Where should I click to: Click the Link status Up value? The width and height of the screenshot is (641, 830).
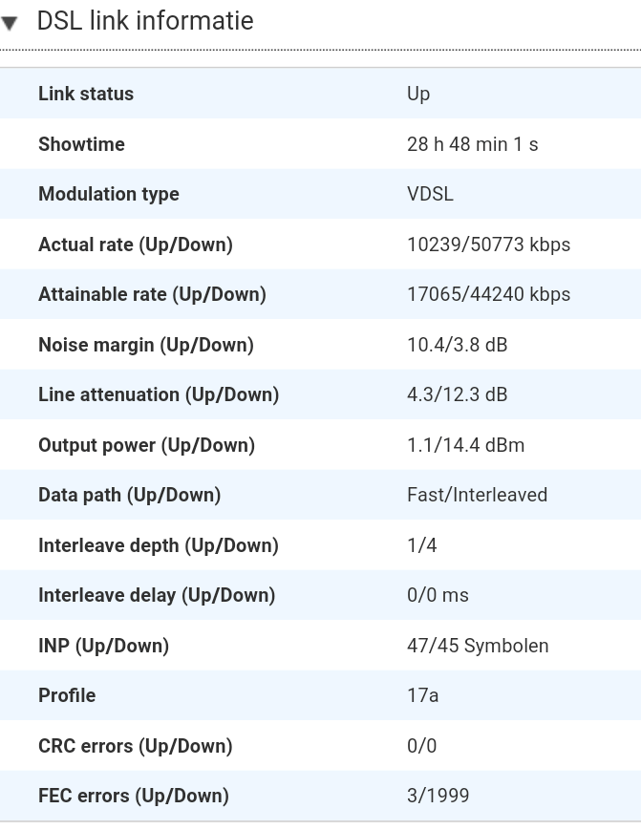[x=418, y=94]
